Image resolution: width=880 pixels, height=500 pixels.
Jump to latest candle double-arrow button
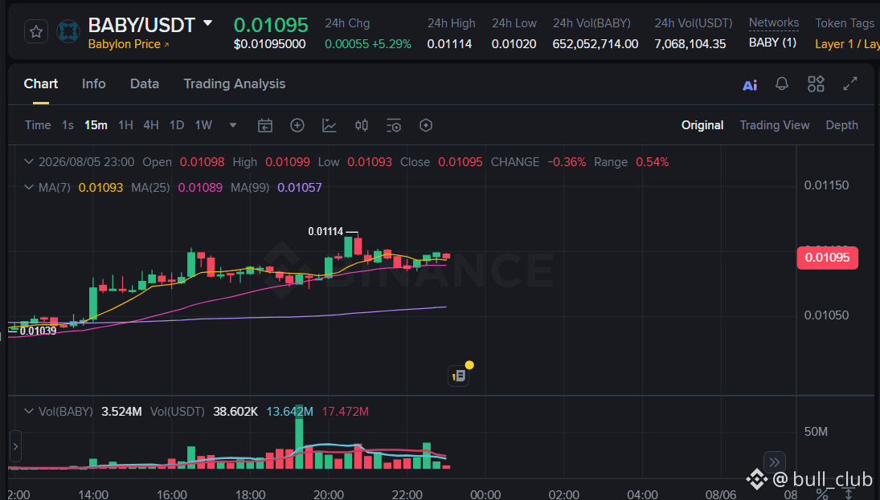pos(775,462)
